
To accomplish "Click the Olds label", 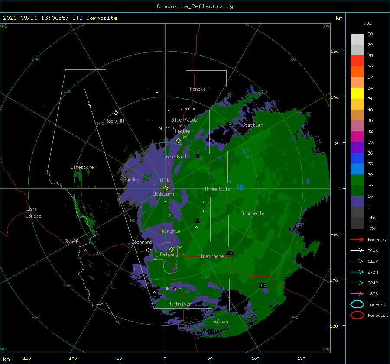I will (x=165, y=180).
